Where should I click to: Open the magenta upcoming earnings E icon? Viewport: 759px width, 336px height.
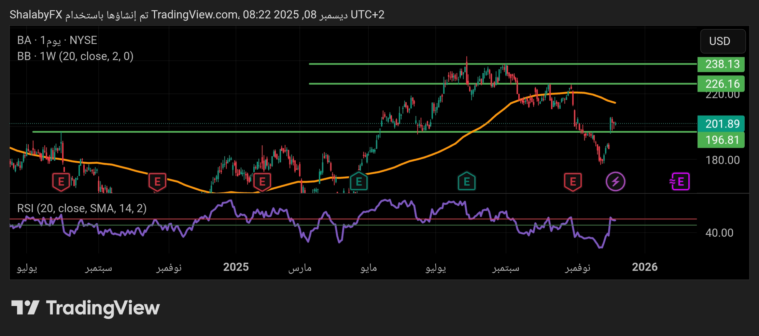tap(680, 181)
